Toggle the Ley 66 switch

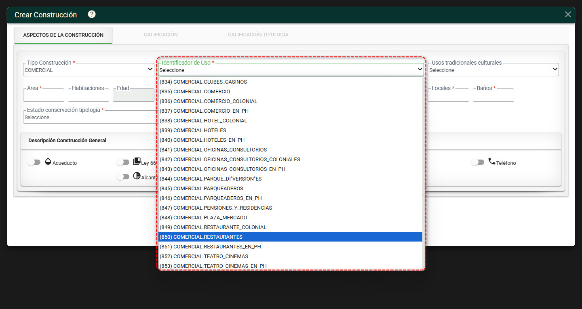pyautogui.click(x=123, y=162)
